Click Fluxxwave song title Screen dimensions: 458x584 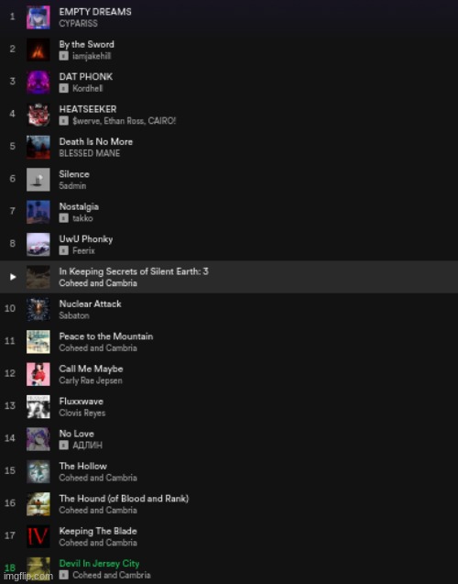point(82,402)
